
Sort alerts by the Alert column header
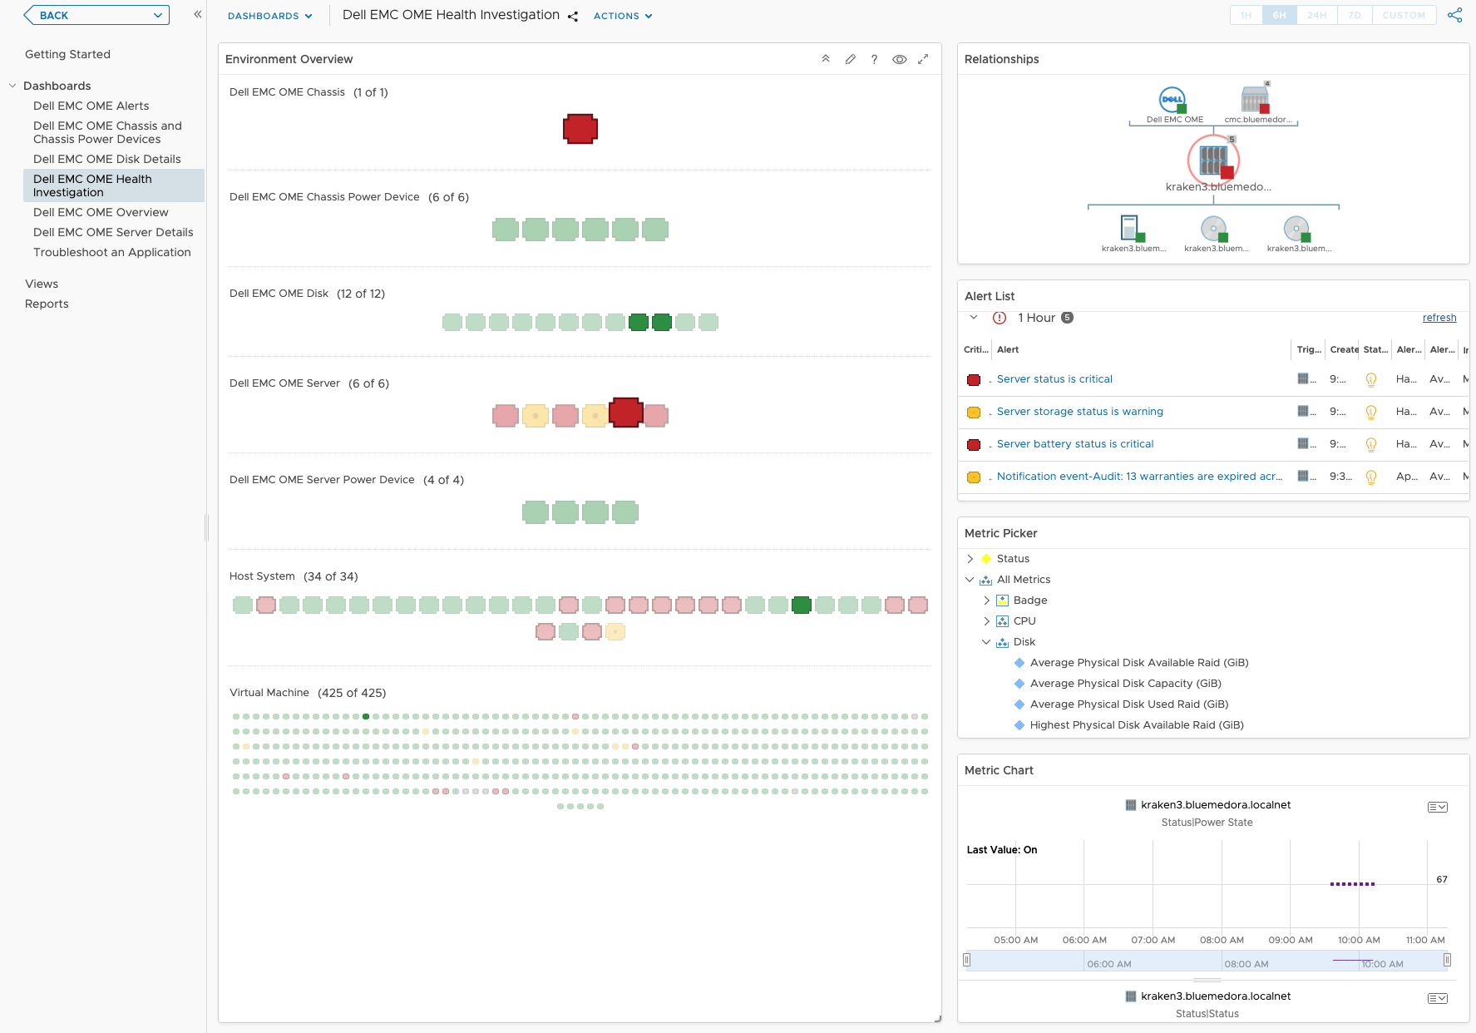(x=1008, y=349)
